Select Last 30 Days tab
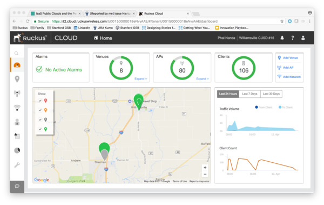 point(271,94)
